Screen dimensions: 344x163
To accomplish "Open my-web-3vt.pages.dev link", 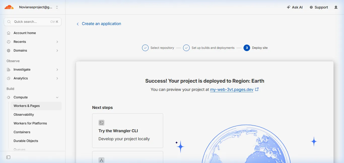I will pyautogui.click(x=232, y=89).
